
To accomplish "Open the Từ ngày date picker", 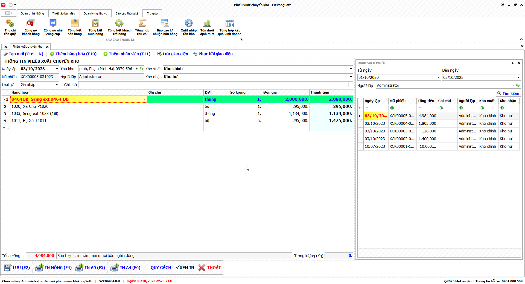I will tap(439, 77).
